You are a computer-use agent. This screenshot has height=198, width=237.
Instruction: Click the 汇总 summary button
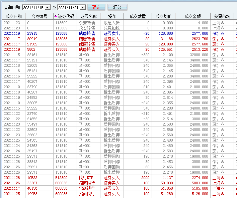tap(117, 7)
